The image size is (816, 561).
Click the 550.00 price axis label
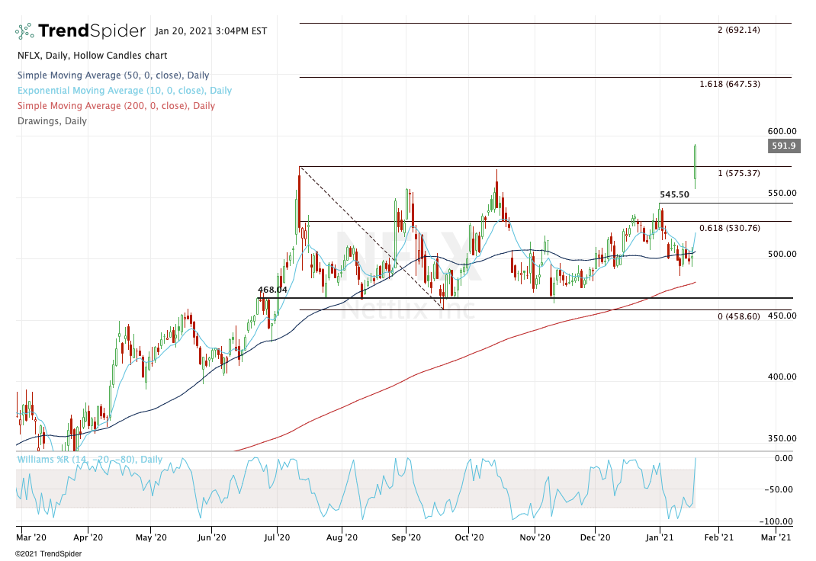[782, 193]
